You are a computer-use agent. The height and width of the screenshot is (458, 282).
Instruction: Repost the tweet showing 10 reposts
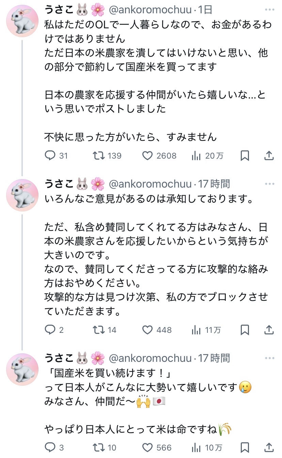[x=99, y=447]
